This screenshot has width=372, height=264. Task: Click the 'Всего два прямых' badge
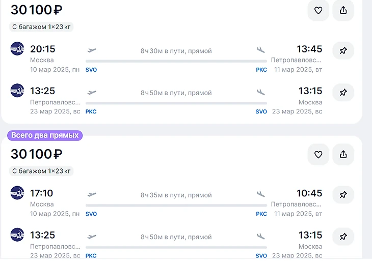tap(45, 135)
